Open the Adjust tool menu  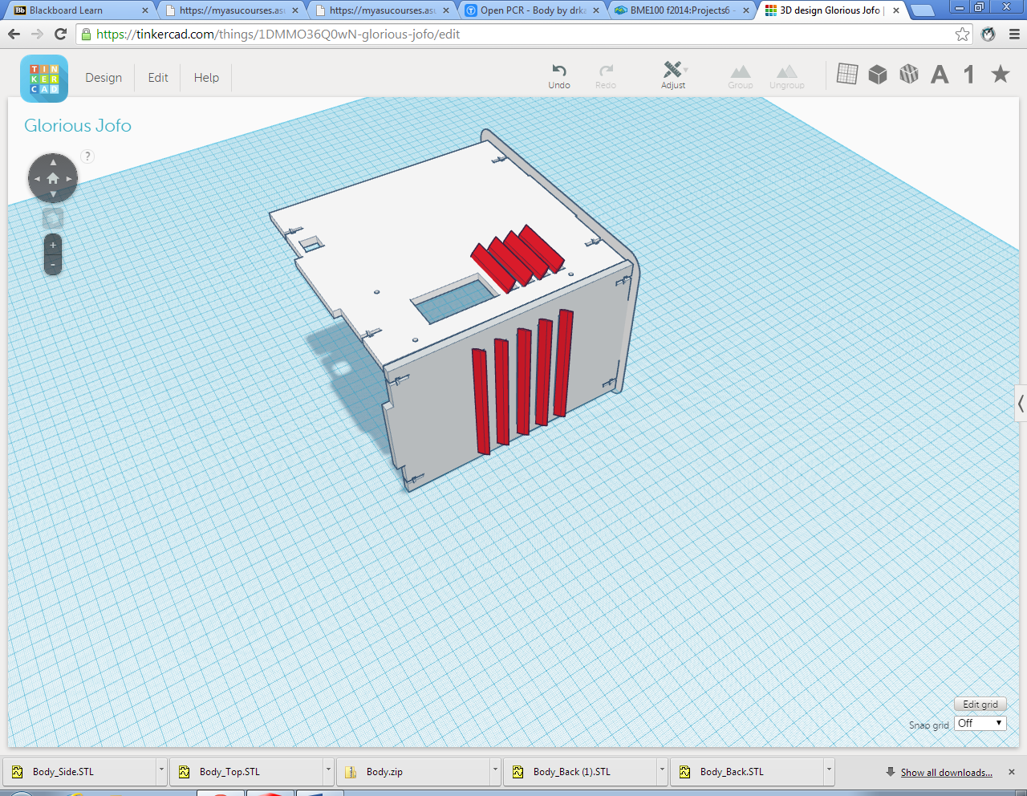pyautogui.click(x=673, y=75)
